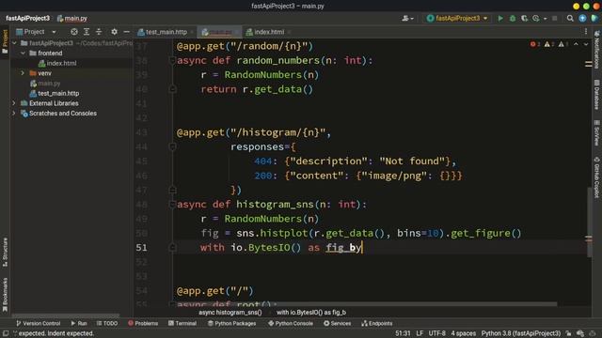Click the with io.BytesIO() breadcrumb
The width and height of the screenshot is (602, 338).
311,313
